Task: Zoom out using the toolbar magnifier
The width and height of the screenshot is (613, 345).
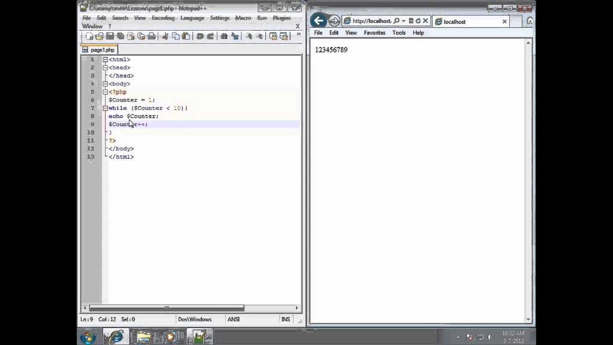Action: pos(260,36)
